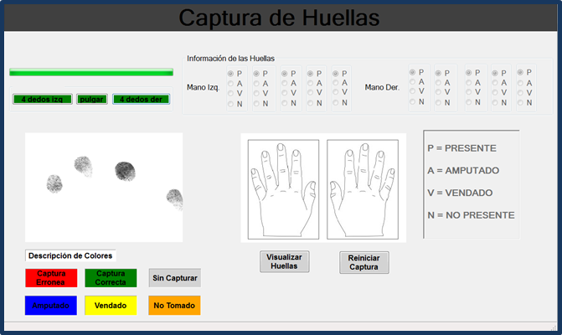562x335 pixels.
Task: Click the 'pulgar' green button
Action: click(92, 100)
